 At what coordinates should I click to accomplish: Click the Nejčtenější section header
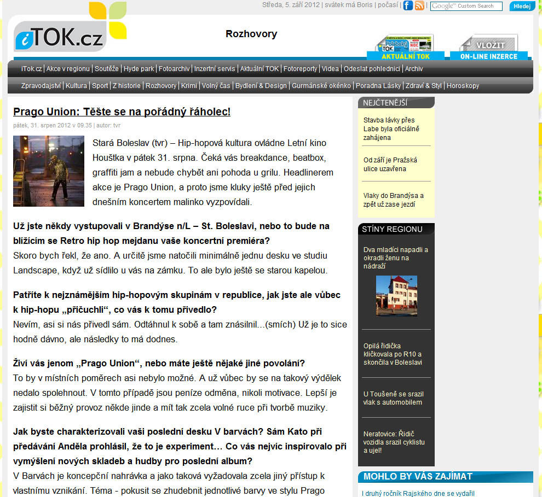(x=396, y=102)
